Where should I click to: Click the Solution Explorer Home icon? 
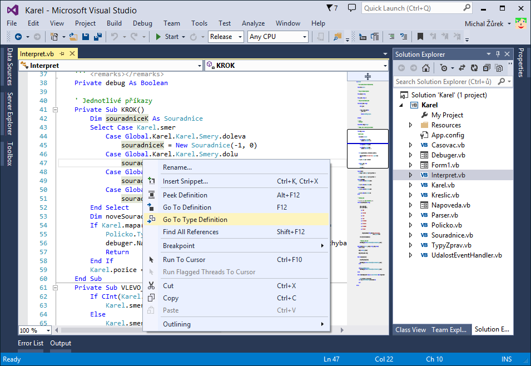click(x=425, y=67)
